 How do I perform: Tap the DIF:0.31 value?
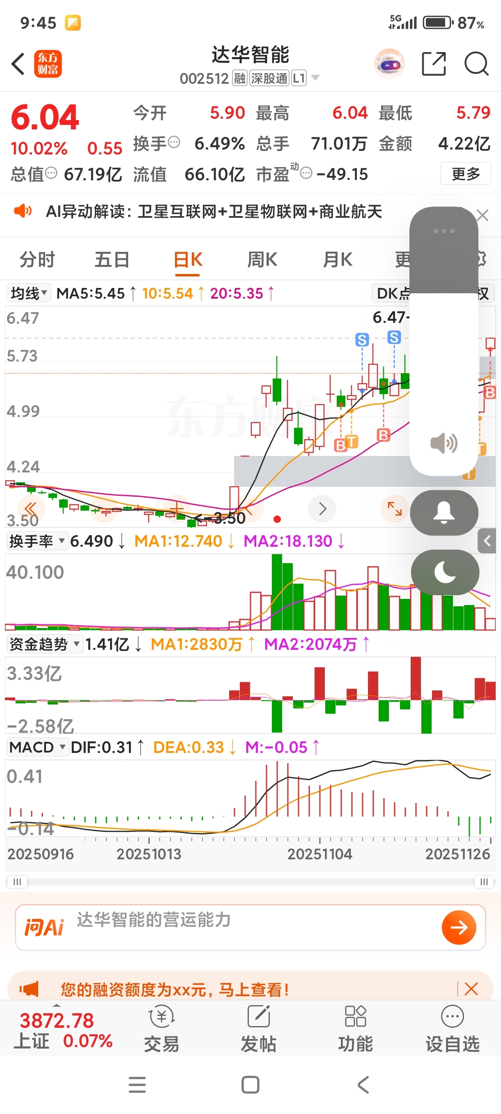101,747
